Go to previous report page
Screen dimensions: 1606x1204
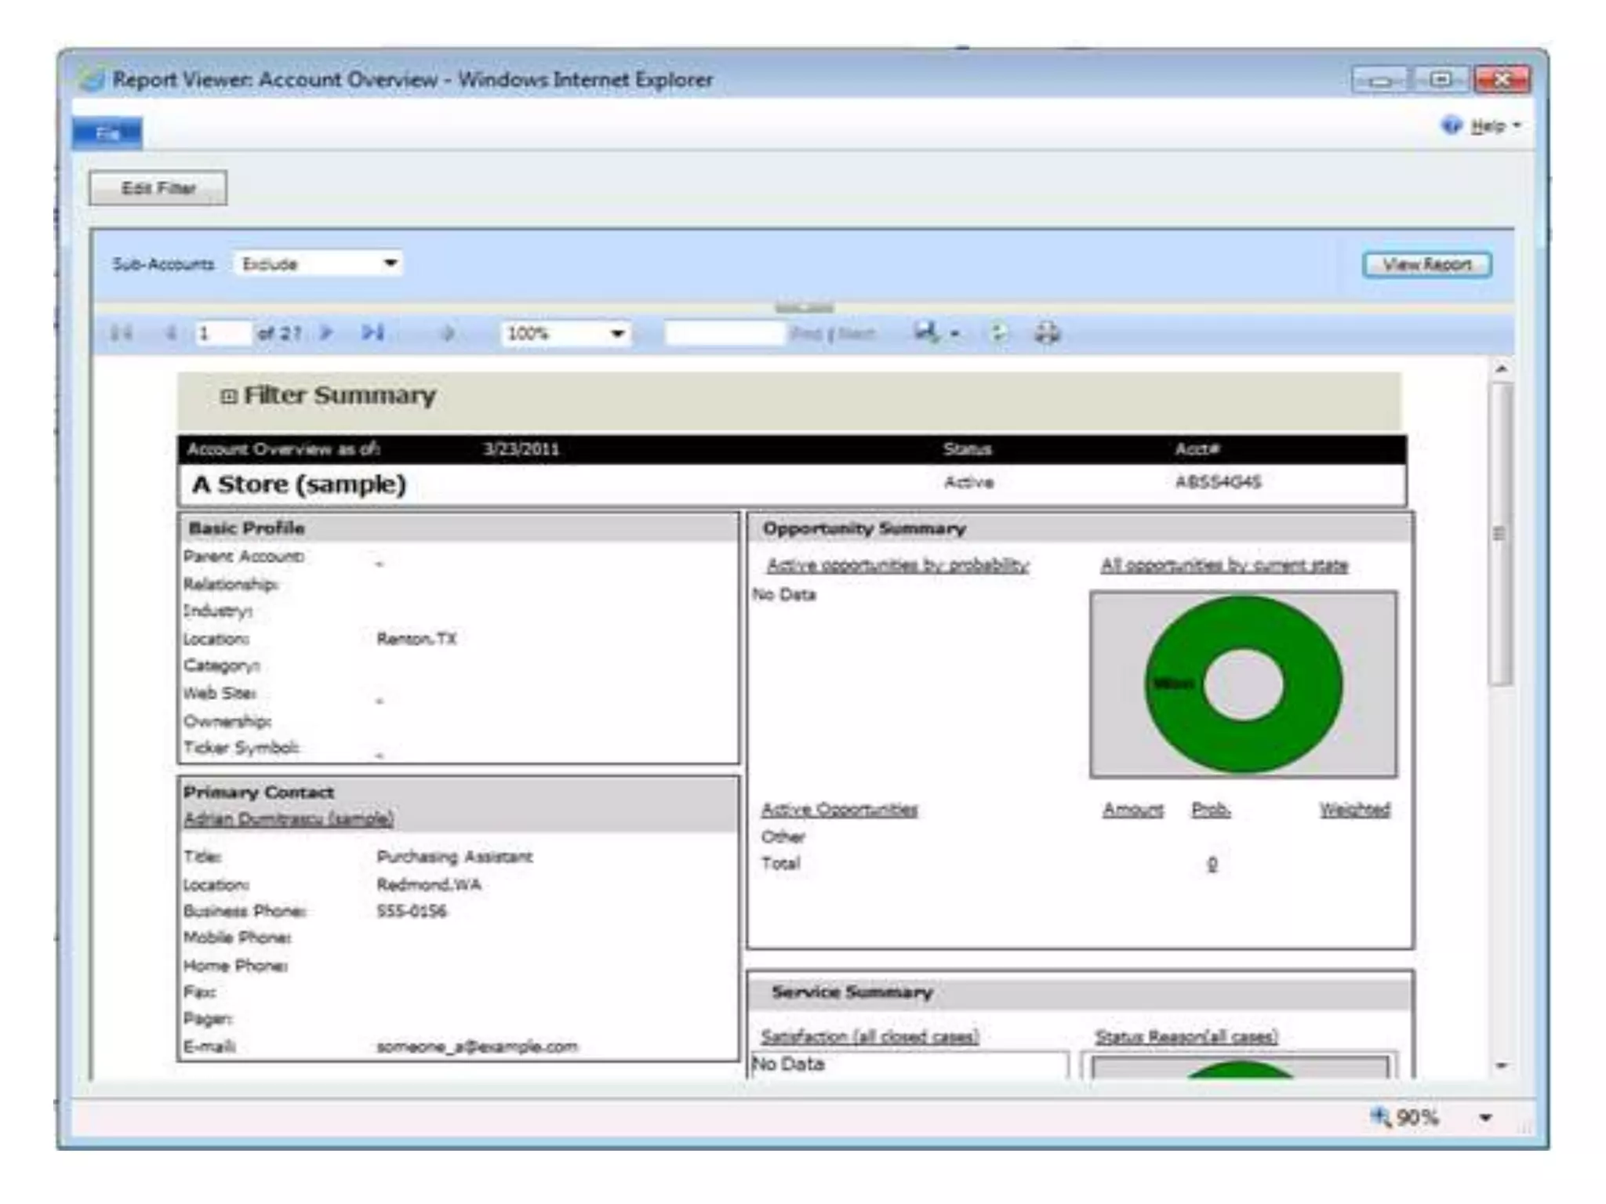point(170,333)
